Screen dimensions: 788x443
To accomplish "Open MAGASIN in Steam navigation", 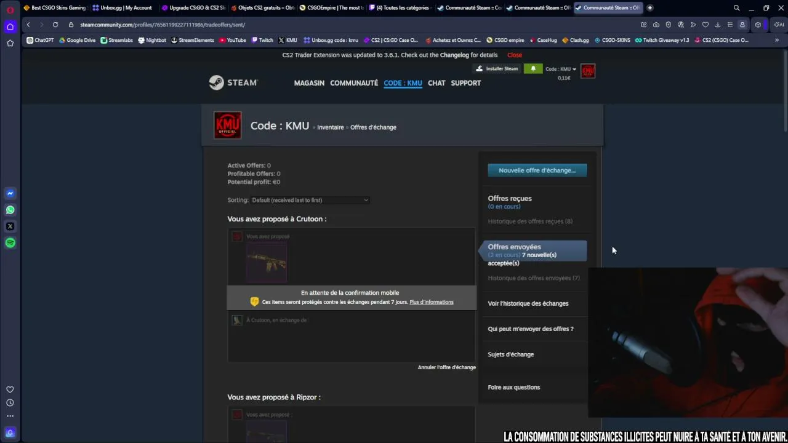I will coord(309,83).
